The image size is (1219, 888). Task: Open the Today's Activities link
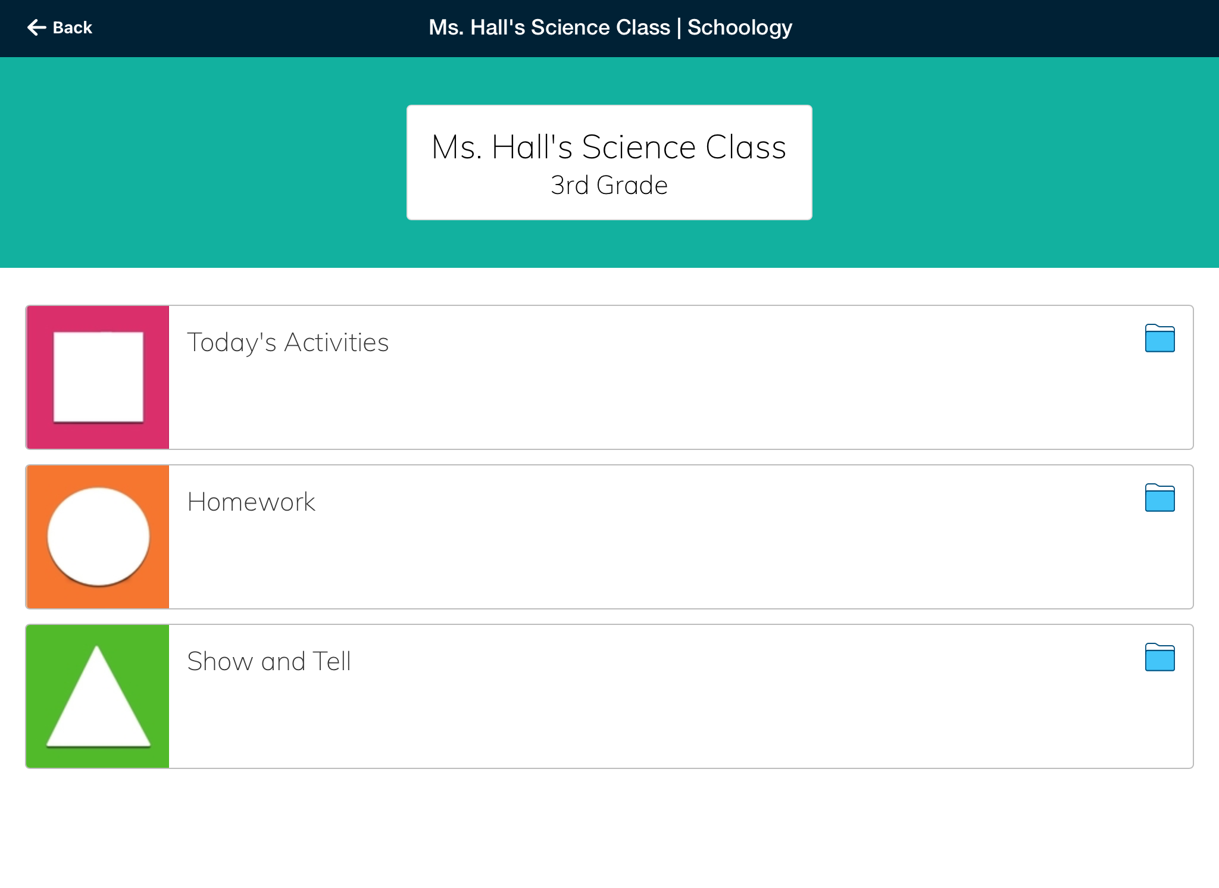[287, 343]
